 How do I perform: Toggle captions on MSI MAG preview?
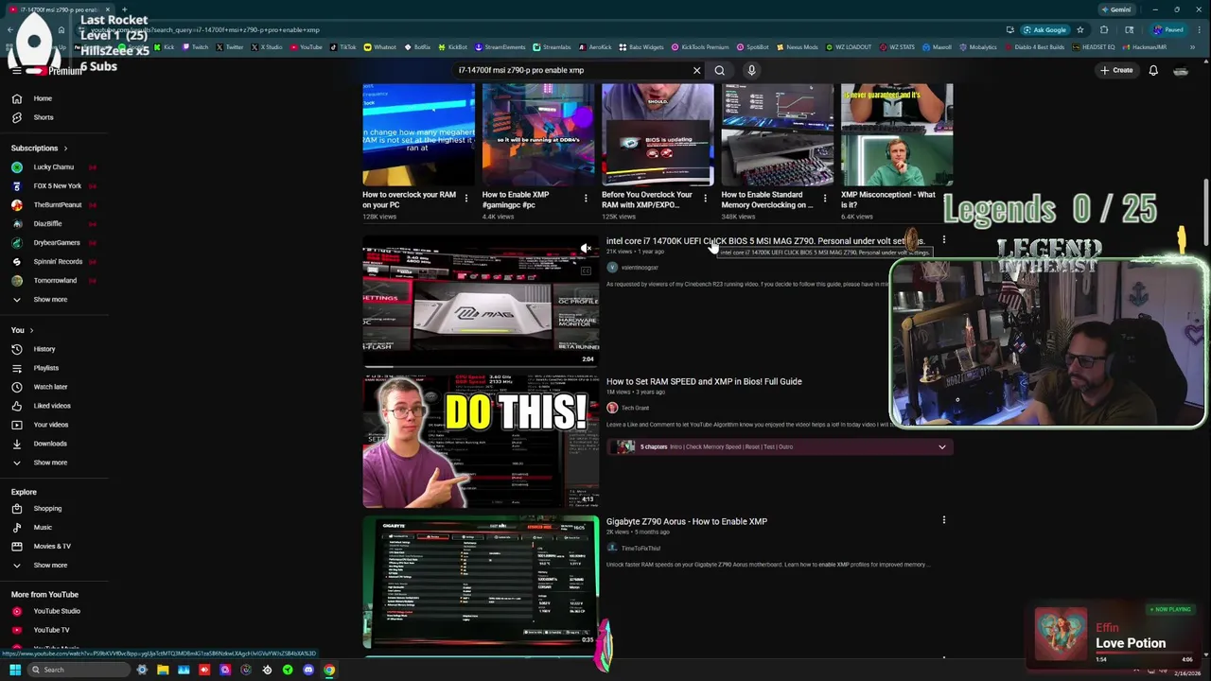[x=586, y=271]
